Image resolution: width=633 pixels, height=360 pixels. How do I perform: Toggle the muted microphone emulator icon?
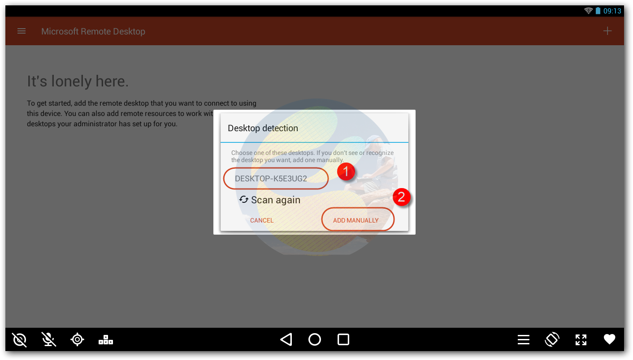(x=48, y=340)
